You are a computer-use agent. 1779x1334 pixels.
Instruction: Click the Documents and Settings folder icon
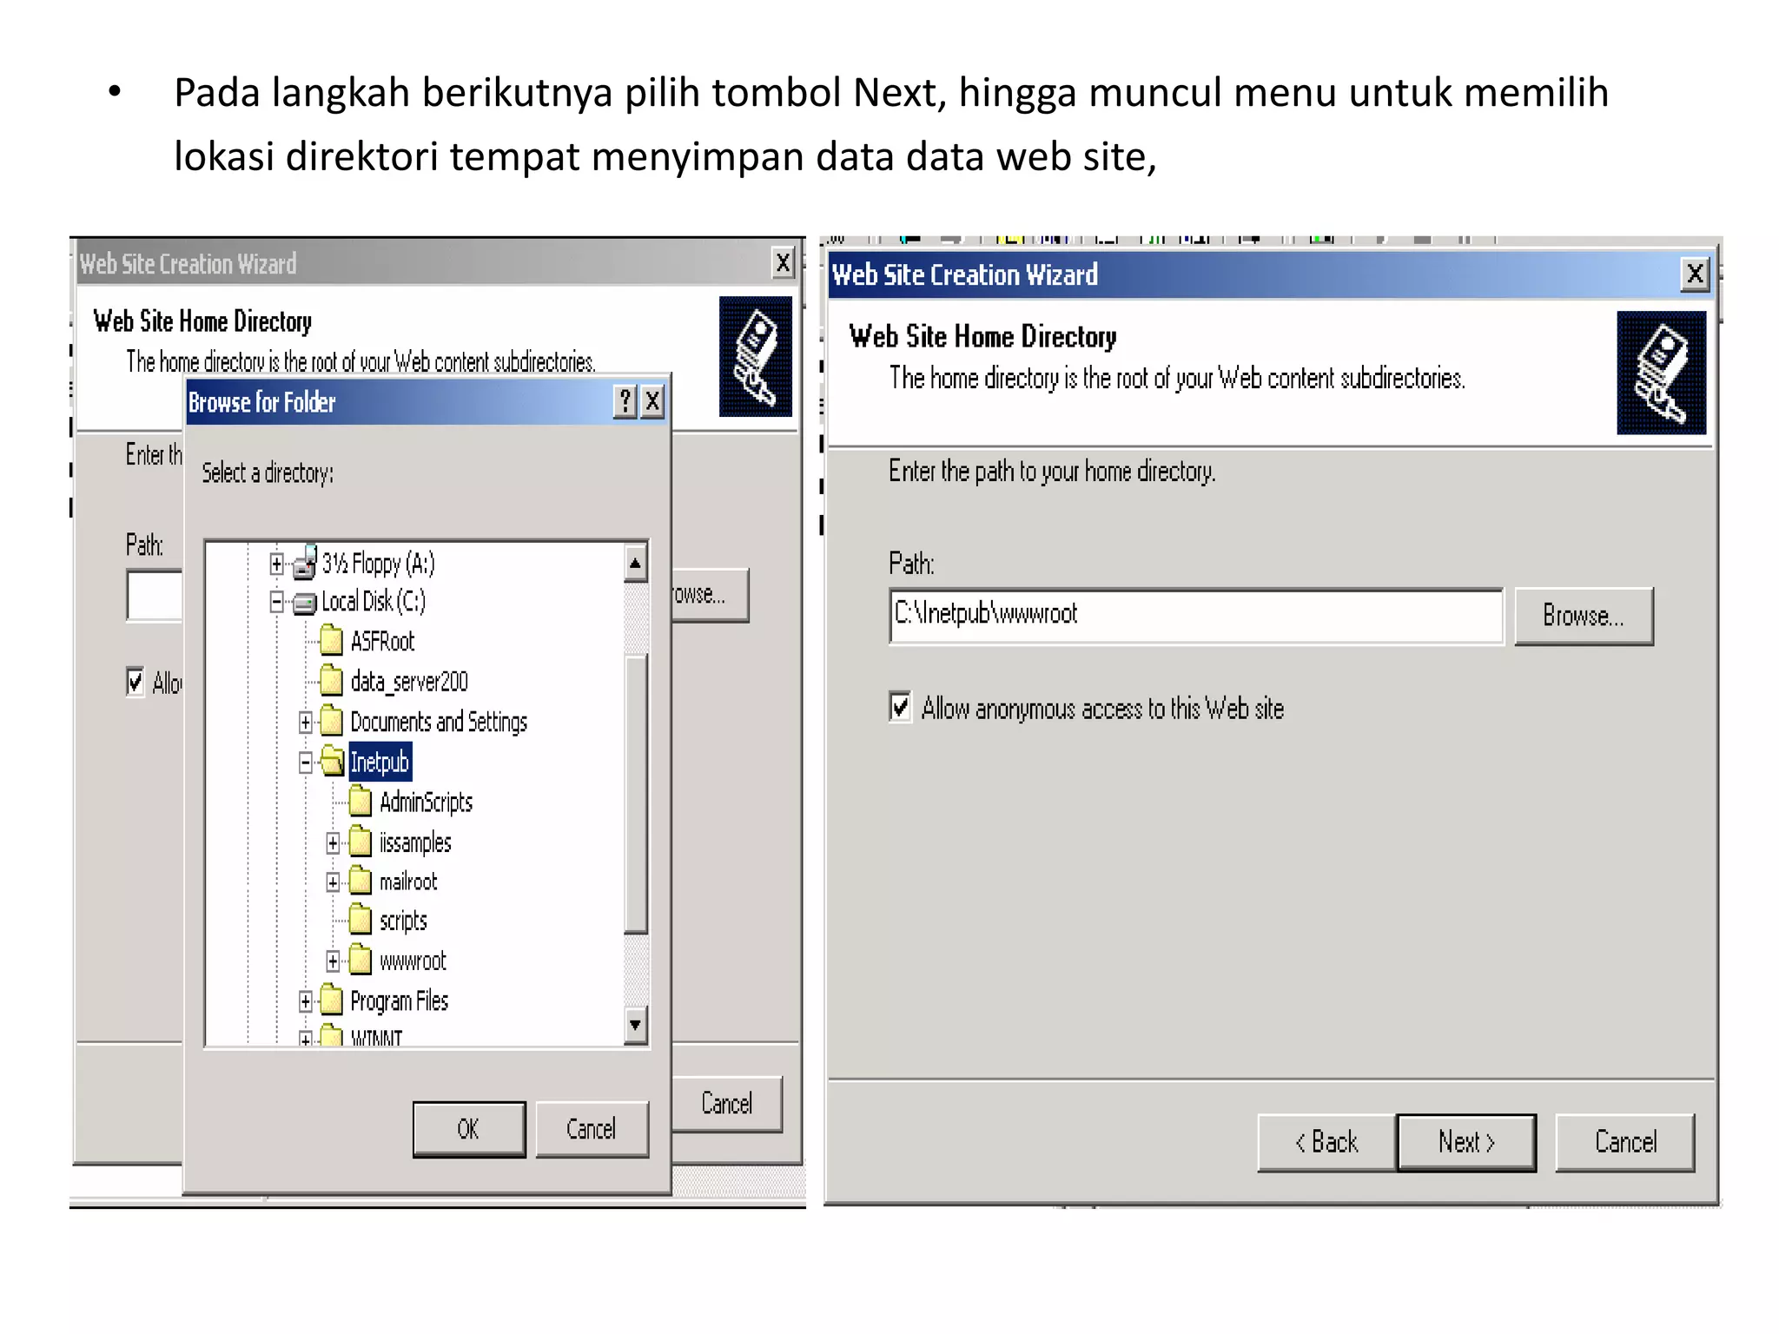coord(331,721)
